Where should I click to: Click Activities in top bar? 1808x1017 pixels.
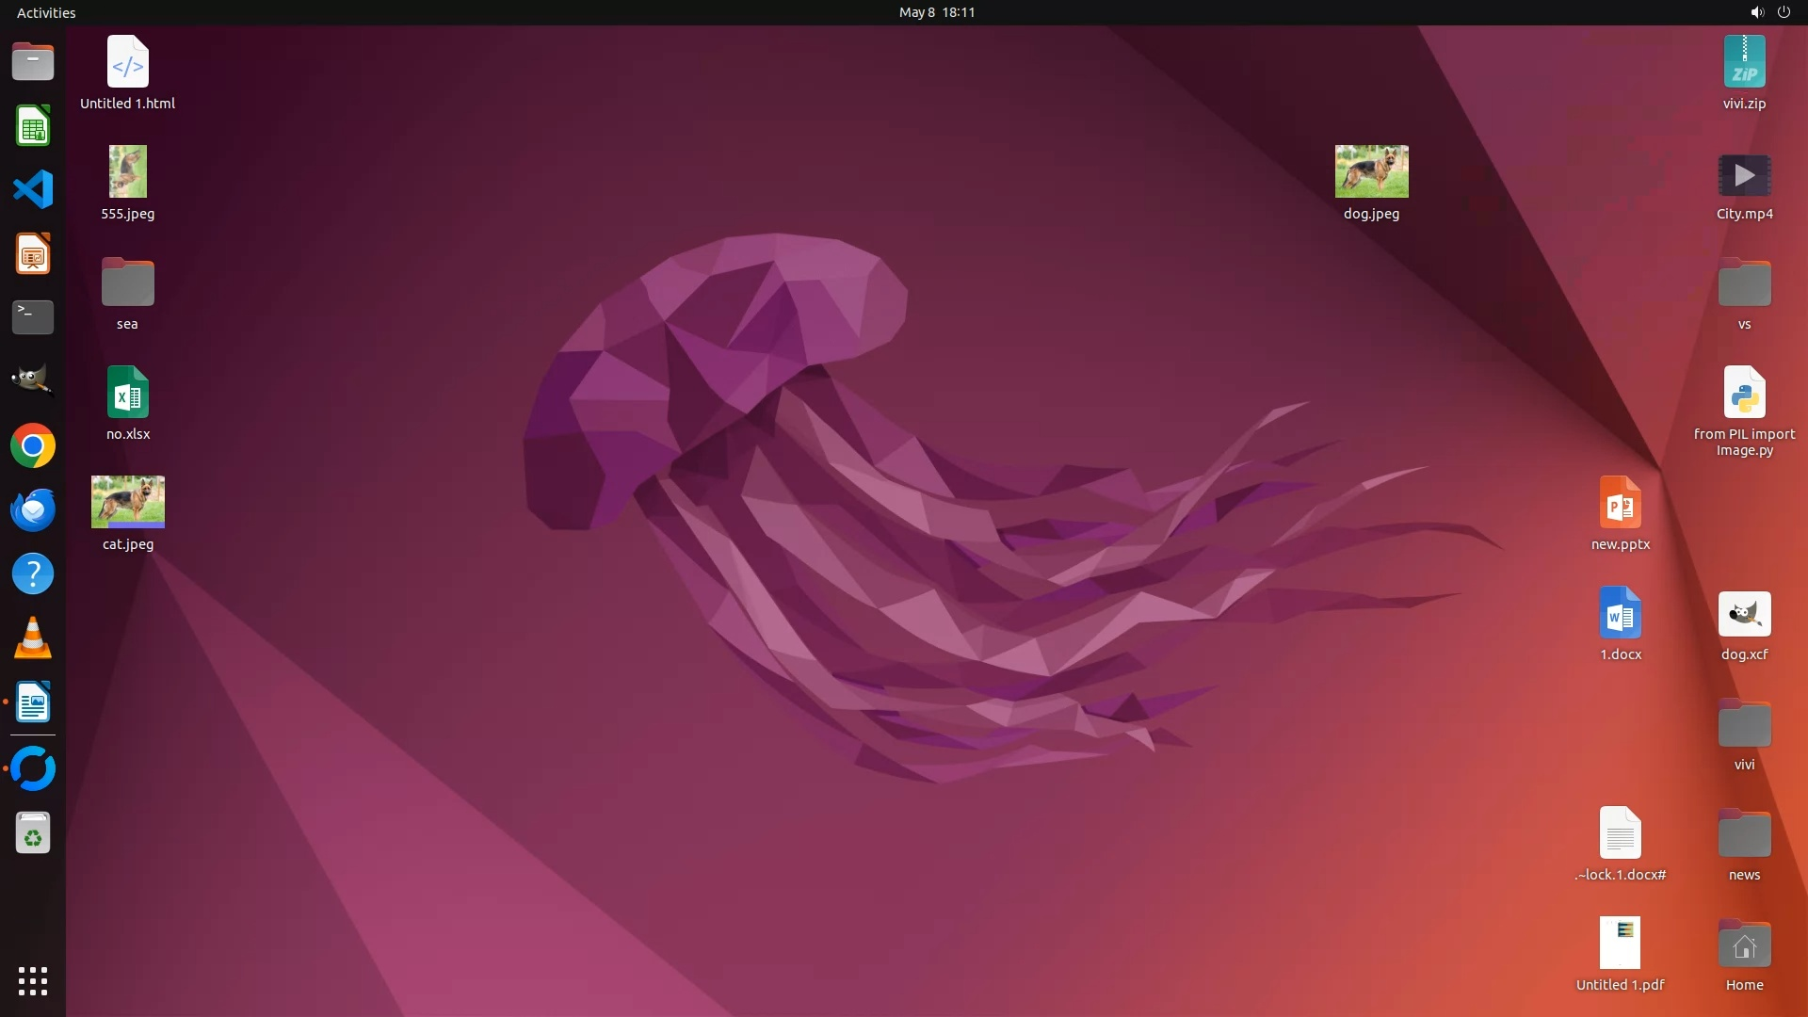point(46,12)
